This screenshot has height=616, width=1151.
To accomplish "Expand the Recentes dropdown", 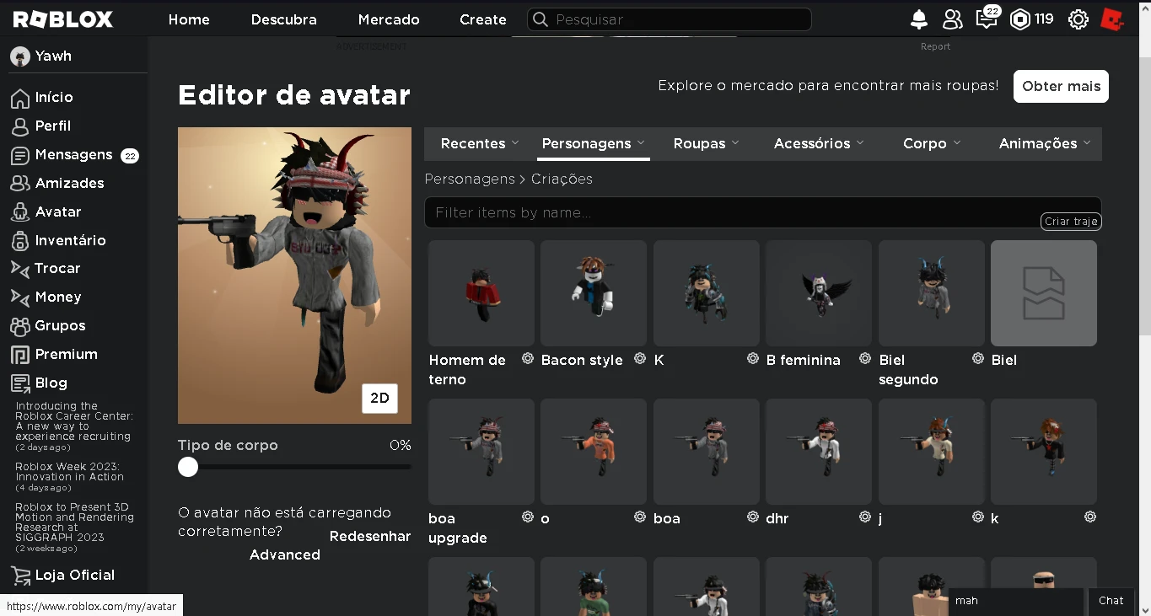I will pos(480,143).
